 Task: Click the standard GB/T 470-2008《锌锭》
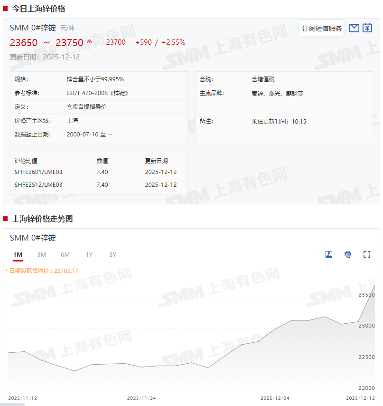(x=97, y=93)
